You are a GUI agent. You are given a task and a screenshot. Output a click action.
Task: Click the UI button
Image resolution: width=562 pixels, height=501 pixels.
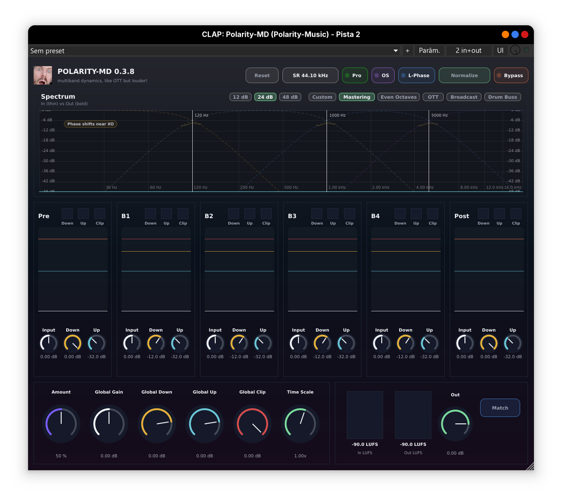point(500,51)
